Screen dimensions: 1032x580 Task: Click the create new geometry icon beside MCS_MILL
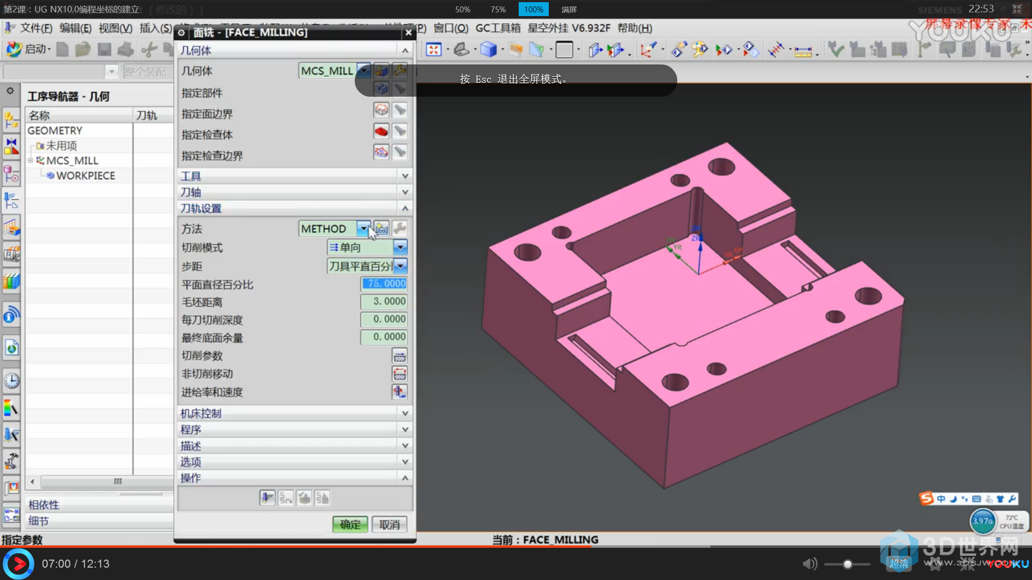[381, 70]
